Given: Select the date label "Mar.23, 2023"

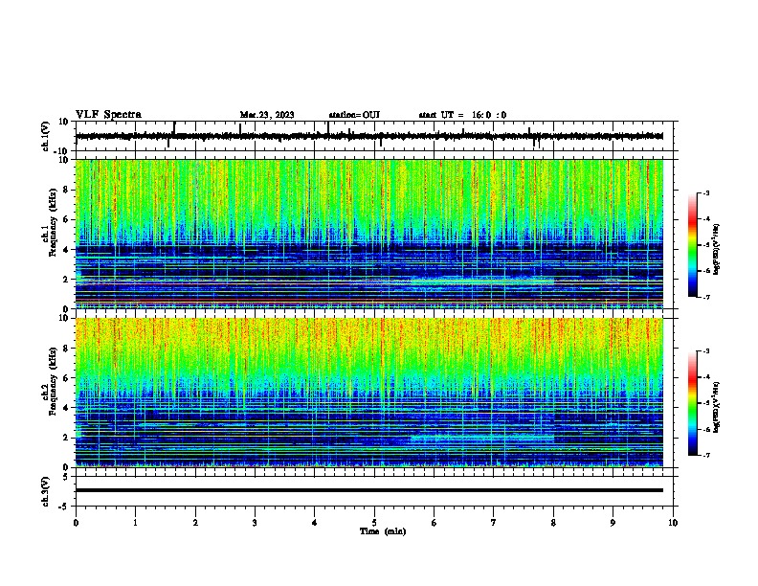Looking at the screenshot, I should 267,115.
